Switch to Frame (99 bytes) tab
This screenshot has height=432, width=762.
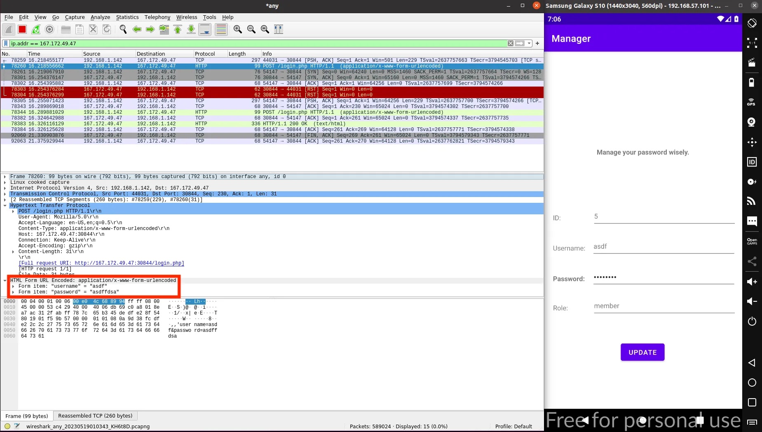pos(27,416)
